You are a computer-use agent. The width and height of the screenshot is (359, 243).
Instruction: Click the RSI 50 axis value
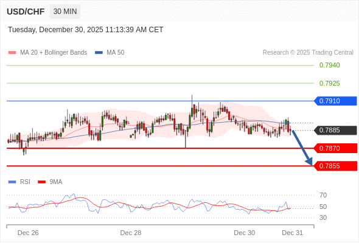tap(323, 207)
